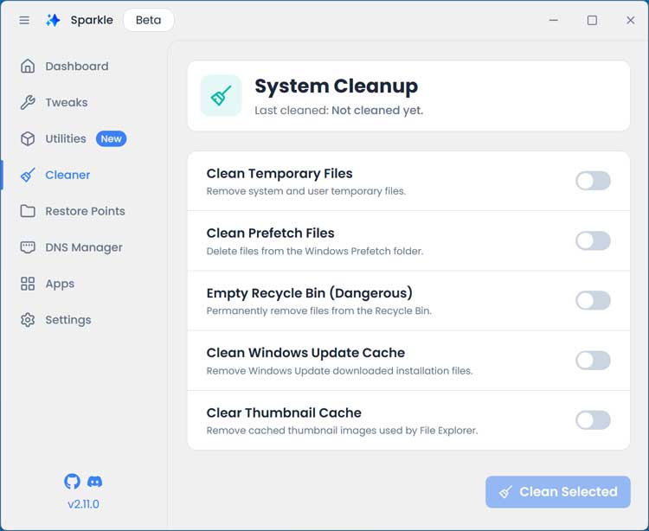
Task: Open the Tweaks section
Action: click(67, 102)
